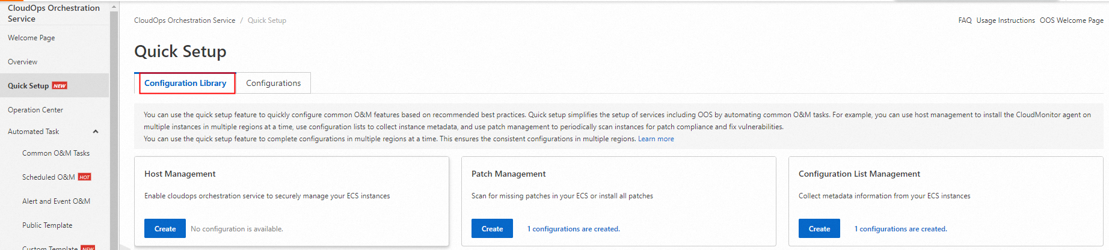Open the FAQ link
This screenshot has width=1109, height=250.
[x=965, y=20]
